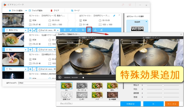184x107 pixels.
Task: Click the file list vertical scrollbar
Action: (x=124, y=22)
